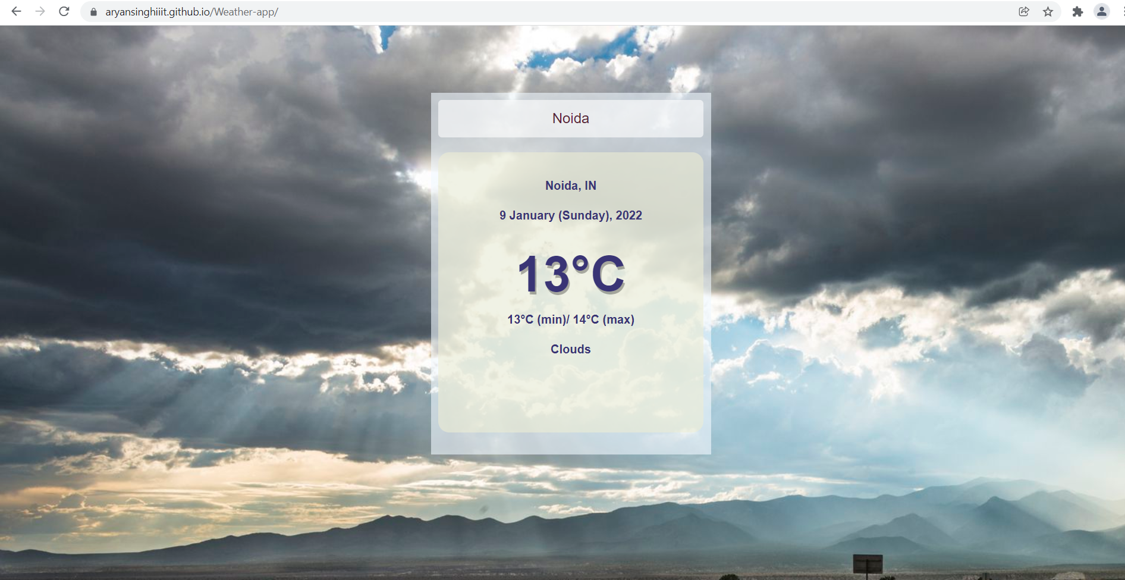The height and width of the screenshot is (580, 1125).
Task: View site security lock info
Action: tap(93, 12)
